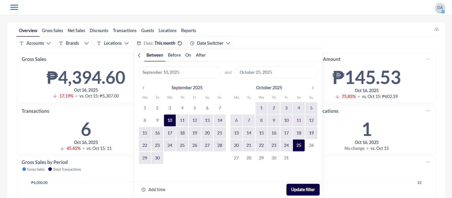Reset the date filter with refresh icon
The image size is (452, 198).
click(180, 43)
